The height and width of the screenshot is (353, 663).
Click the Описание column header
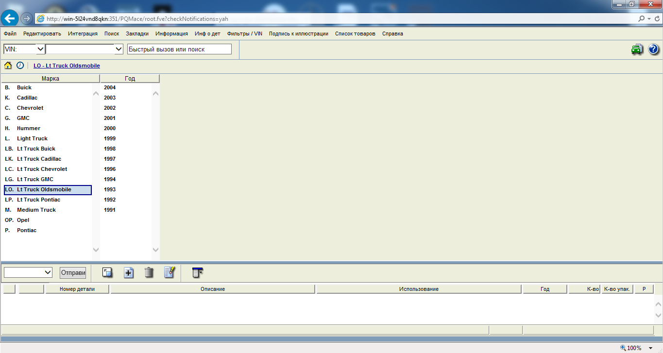point(213,289)
